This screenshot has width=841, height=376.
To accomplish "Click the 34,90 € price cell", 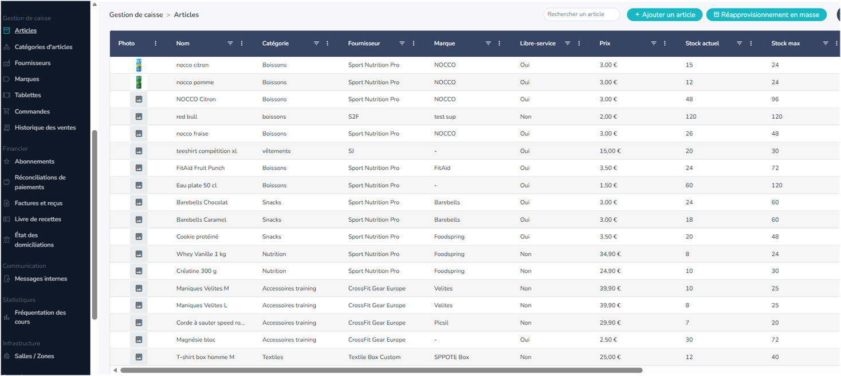I will 610,254.
